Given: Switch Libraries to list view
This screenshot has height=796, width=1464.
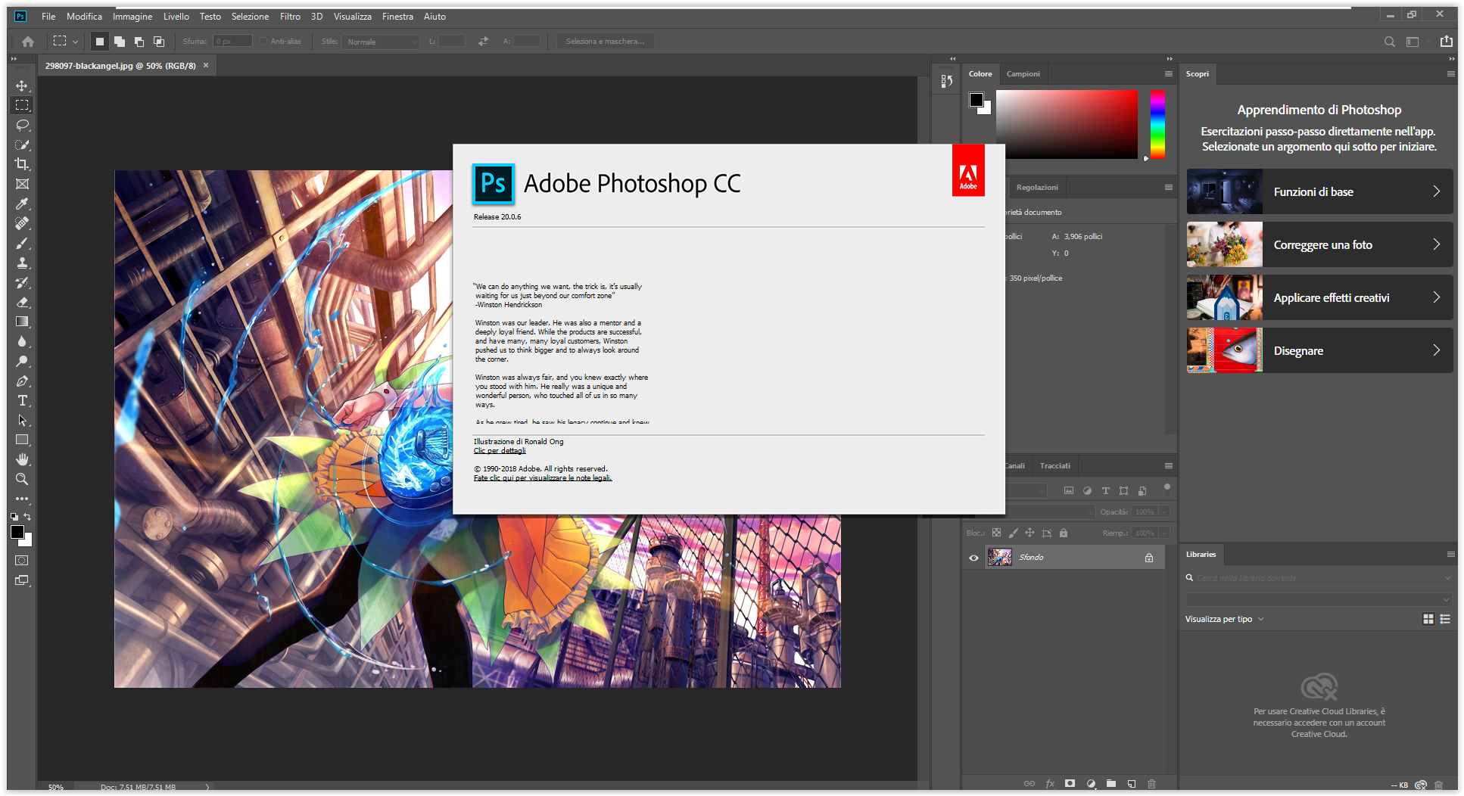Looking at the screenshot, I should click(1445, 619).
